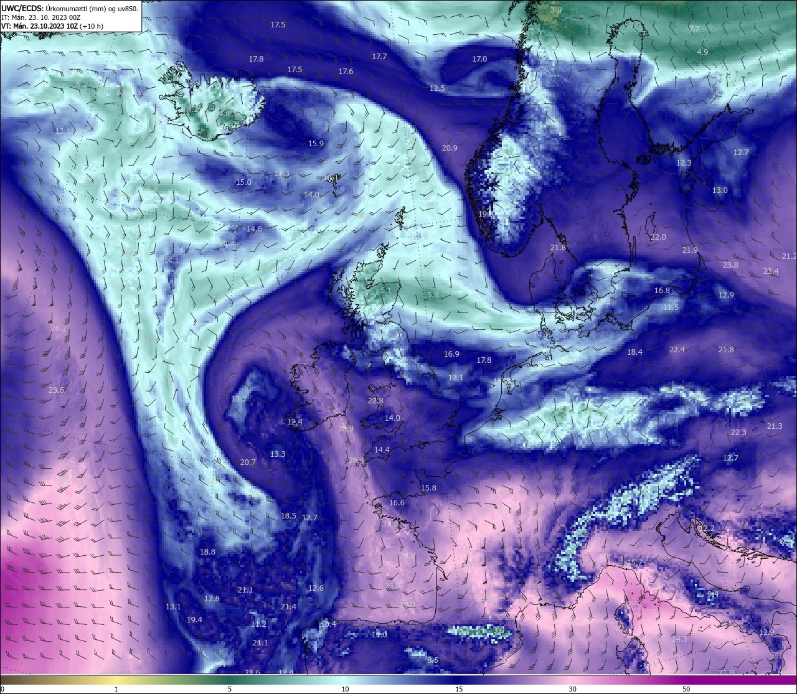Click the map value 5.1 over Scotland
This screenshot has height=694, width=797.
(386, 291)
